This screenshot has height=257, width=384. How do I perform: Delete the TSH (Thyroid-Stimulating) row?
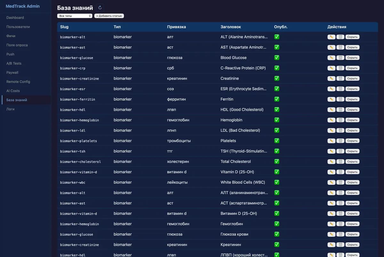340,151
